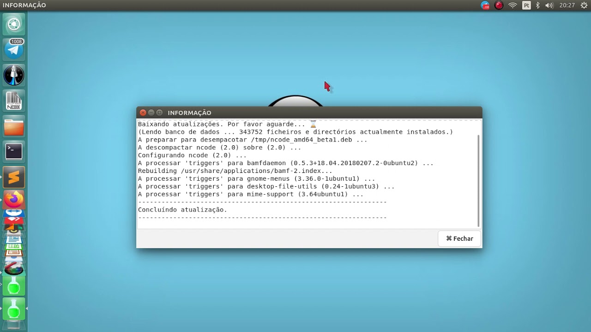Open Telegram from the dock
This screenshot has height=332, width=591.
[x=14, y=49]
